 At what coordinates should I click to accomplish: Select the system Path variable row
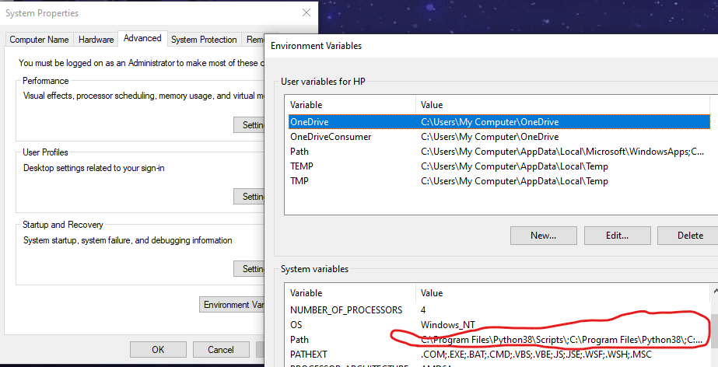coord(499,340)
